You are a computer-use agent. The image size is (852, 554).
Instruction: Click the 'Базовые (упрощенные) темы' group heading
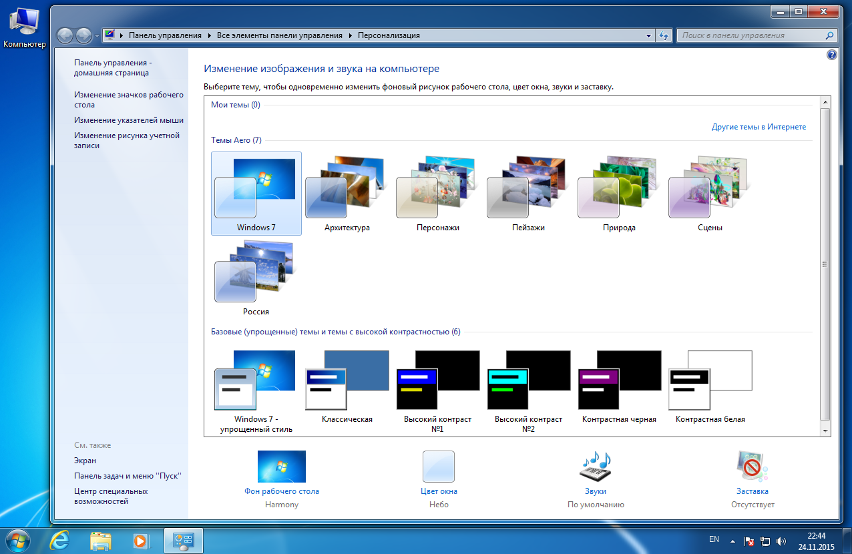pyautogui.click(x=336, y=332)
